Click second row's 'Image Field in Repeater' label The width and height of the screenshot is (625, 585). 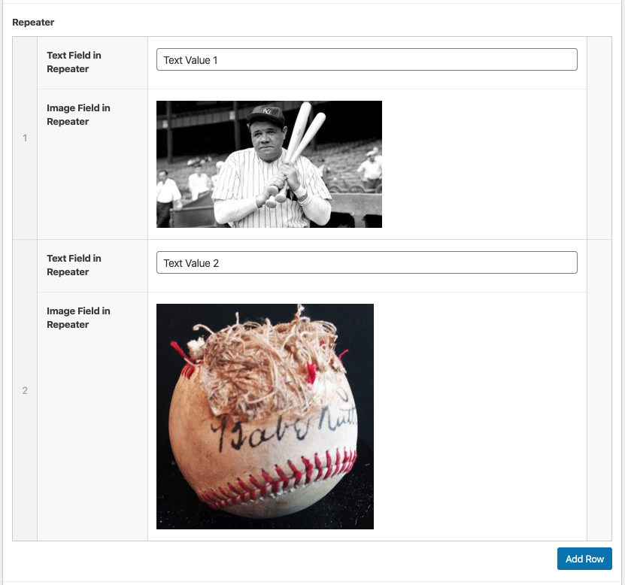pyautogui.click(x=78, y=318)
